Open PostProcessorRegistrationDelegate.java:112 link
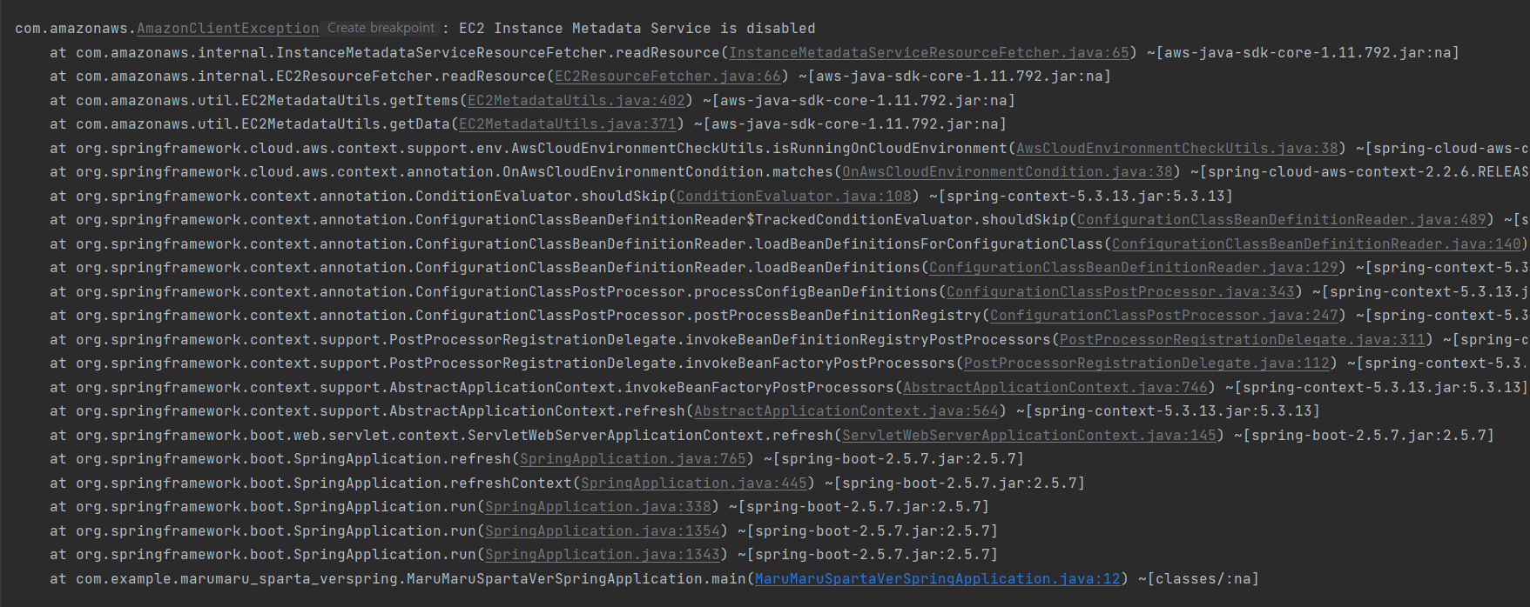 tap(1147, 364)
